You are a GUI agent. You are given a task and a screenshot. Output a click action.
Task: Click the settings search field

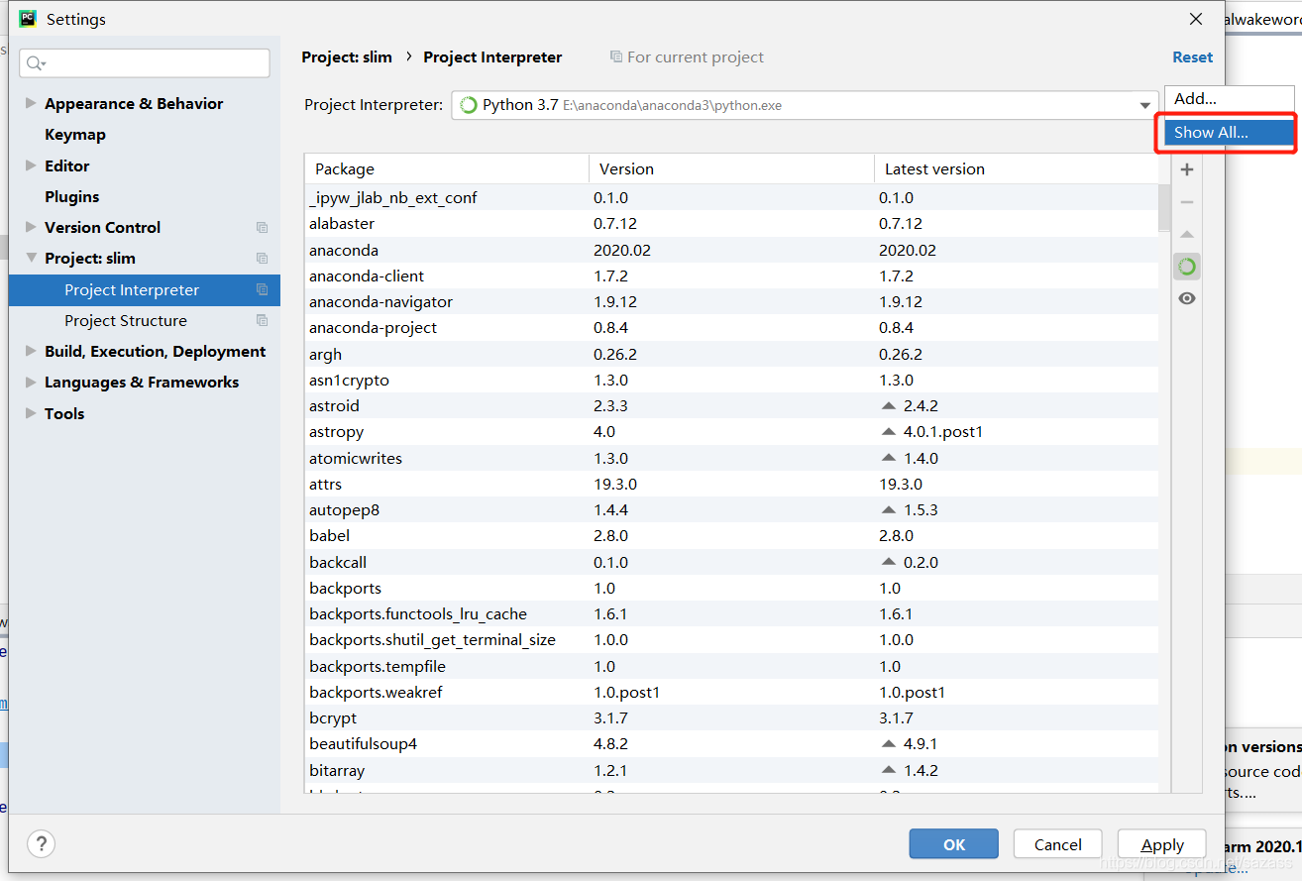(145, 63)
